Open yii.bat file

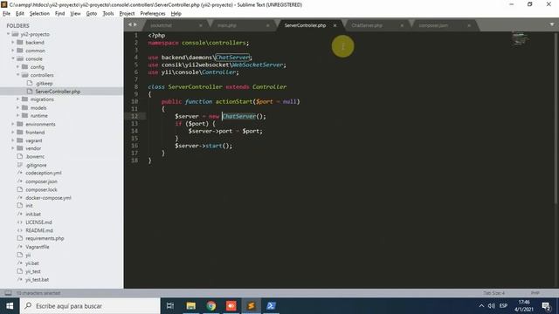coord(32,263)
